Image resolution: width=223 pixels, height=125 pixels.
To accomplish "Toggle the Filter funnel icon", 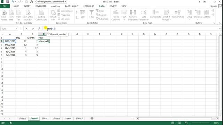I will coord(92,14).
